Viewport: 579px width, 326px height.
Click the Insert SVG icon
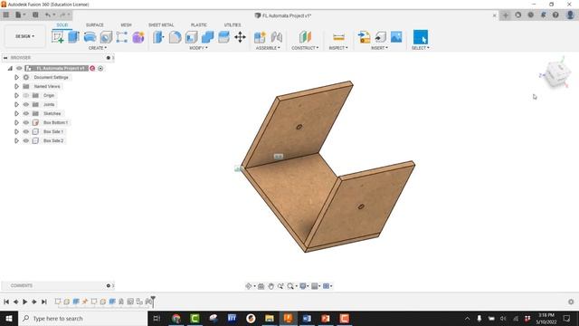click(x=380, y=37)
